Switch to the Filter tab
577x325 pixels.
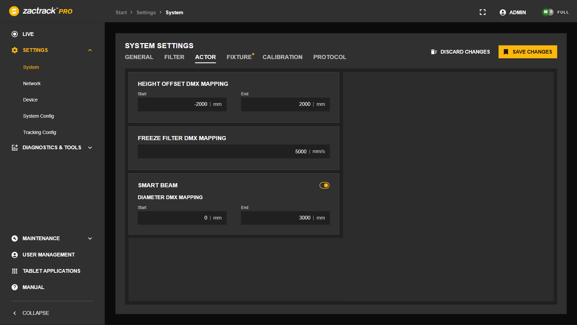tap(174, 57)
